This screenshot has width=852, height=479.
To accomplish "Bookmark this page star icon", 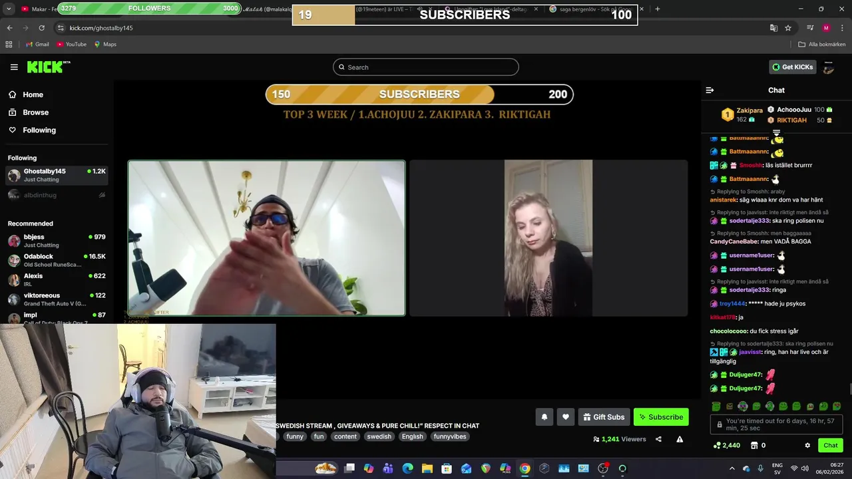I will pyautogui.click(x=788, y=28).
